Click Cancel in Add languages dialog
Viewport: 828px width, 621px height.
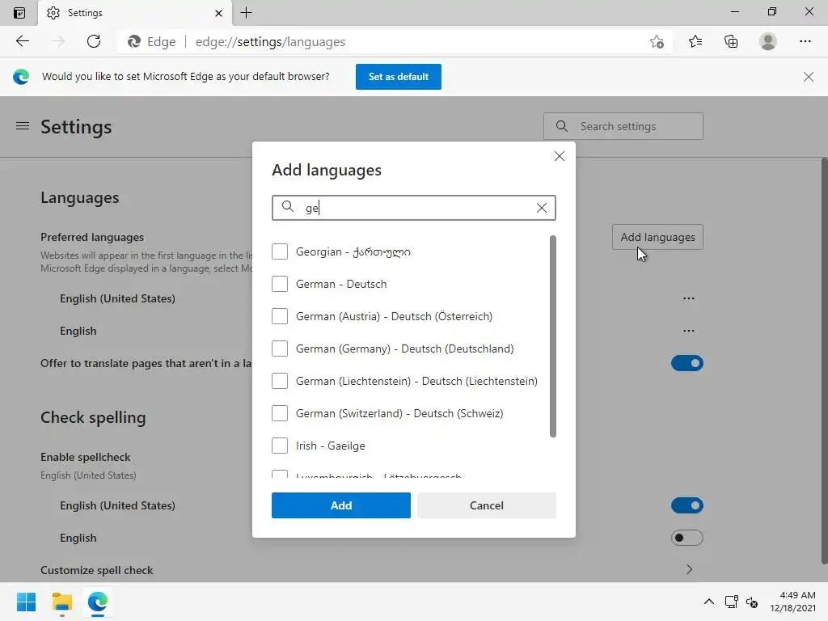pyautogui.click(x=486, y=505)
